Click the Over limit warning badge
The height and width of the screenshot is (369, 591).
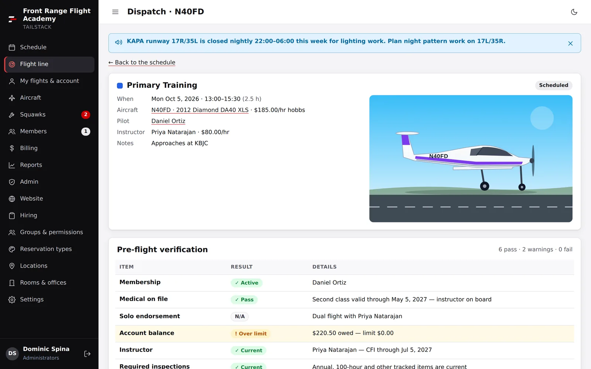pos(251,334)
